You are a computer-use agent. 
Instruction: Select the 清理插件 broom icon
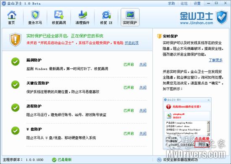point(82,15)
